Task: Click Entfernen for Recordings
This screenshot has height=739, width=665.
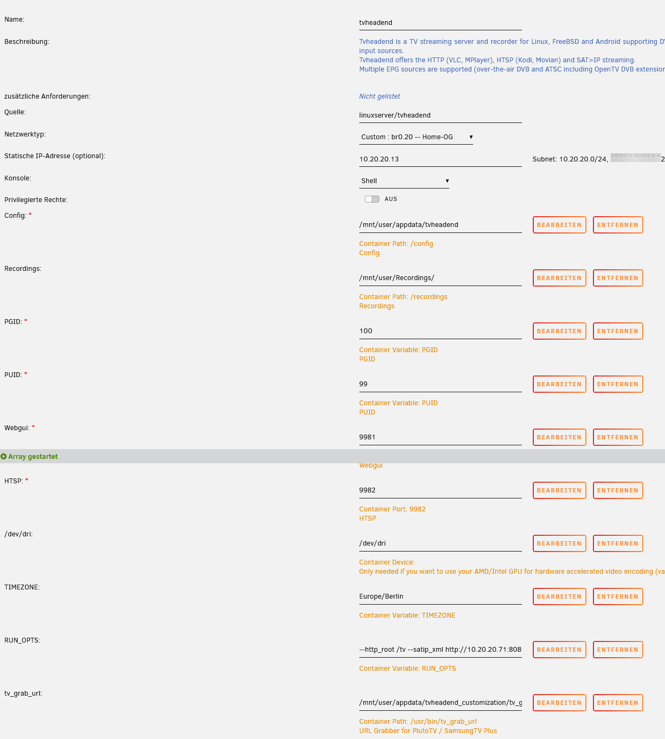Action: 618,278
